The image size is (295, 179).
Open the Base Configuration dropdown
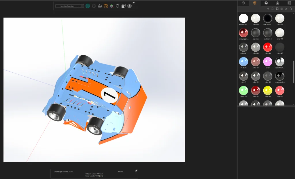click(67, 6)
